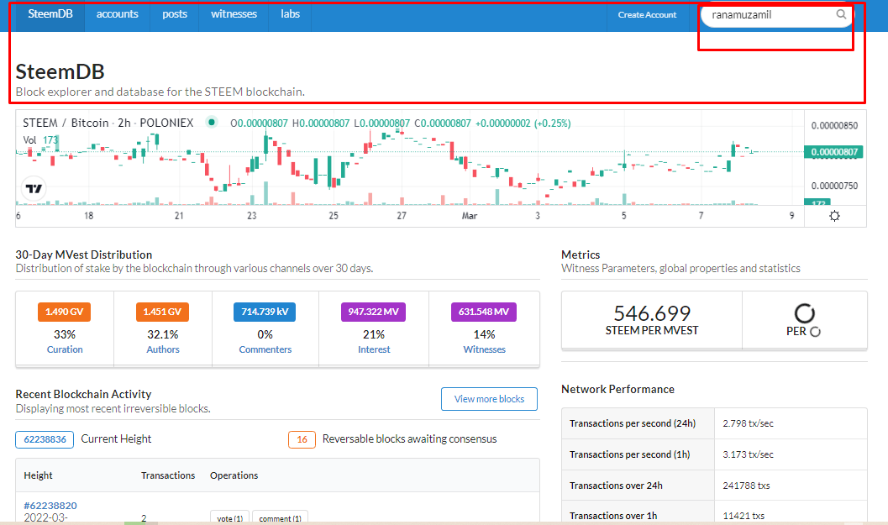888x525 pixels.
Task: Click the 0.00000750 price axis label
Action: tap(834, 186)
